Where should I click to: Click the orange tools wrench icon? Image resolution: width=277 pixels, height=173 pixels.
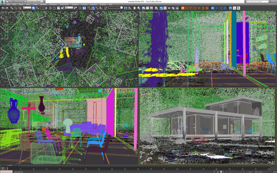[x=199, y=8]
